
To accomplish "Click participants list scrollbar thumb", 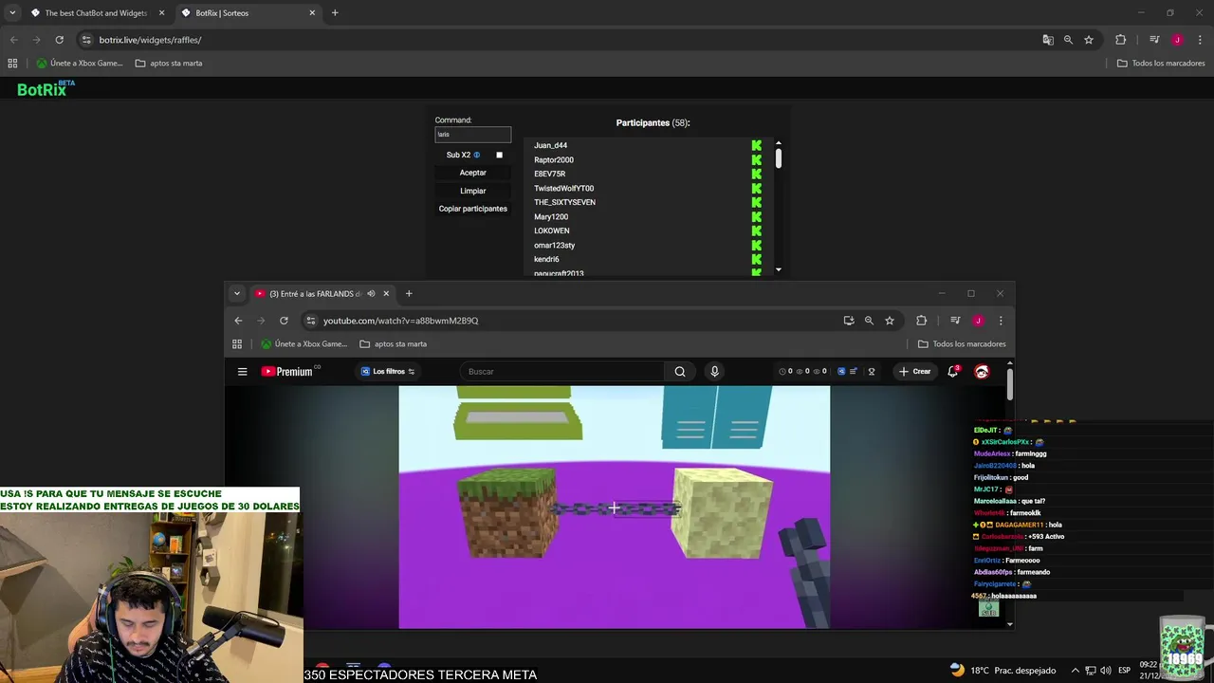I will [x=779, y=158].
